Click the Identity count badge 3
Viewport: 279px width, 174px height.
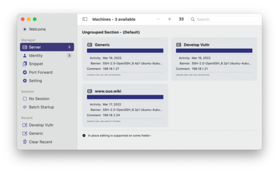click(69, 55)
